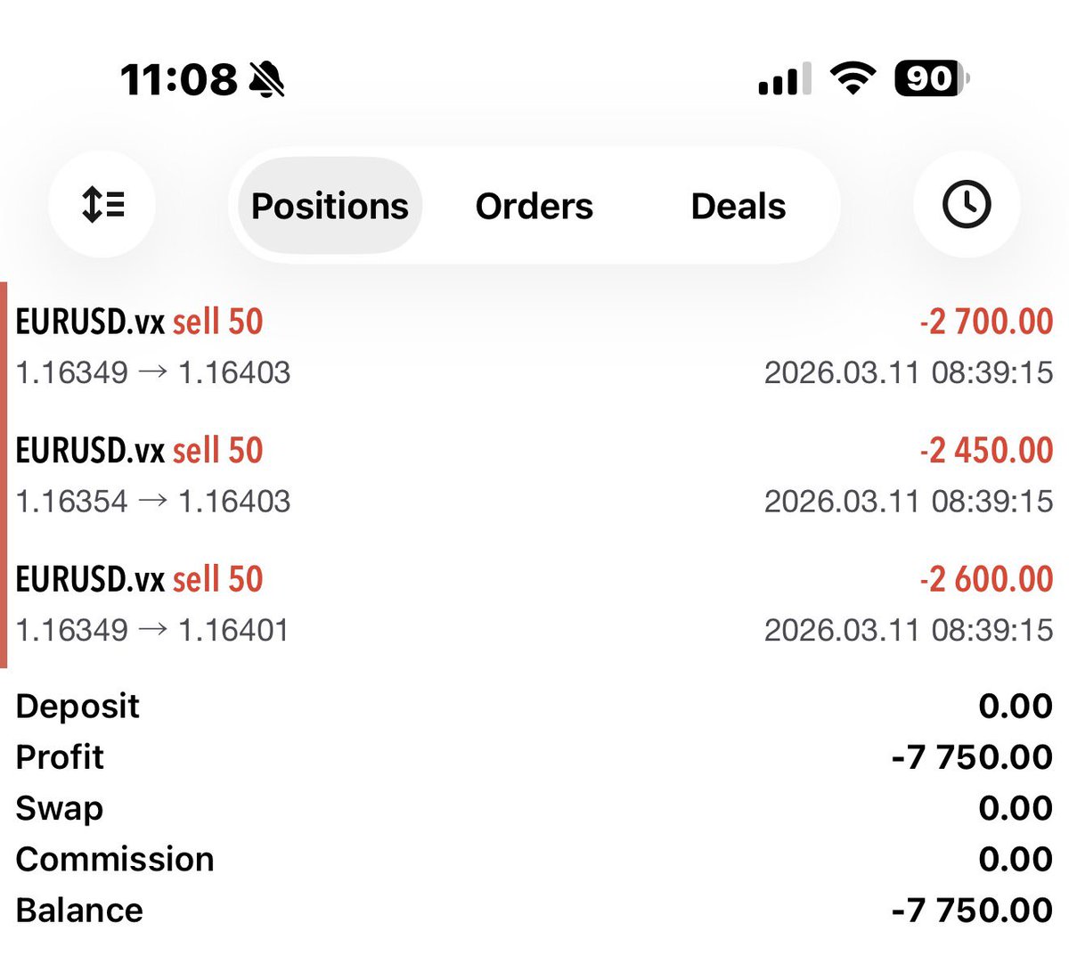1069x964 pixels.
Task: Open the Deals tab
Action: click(738, 206)
